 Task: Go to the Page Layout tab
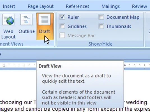point(41,6)
